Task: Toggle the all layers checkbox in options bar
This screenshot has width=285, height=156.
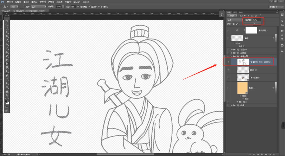Action: (x=99, y=6)
